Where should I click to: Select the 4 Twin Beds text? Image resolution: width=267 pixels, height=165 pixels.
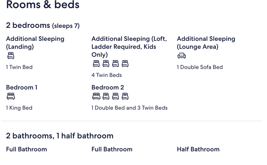pyautogui.click(x=107, y=75)
